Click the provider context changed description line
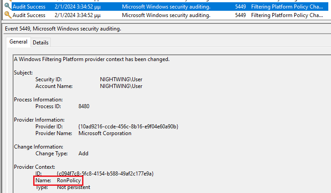Screen dimensions: 331x193 [x=91, y=59]
